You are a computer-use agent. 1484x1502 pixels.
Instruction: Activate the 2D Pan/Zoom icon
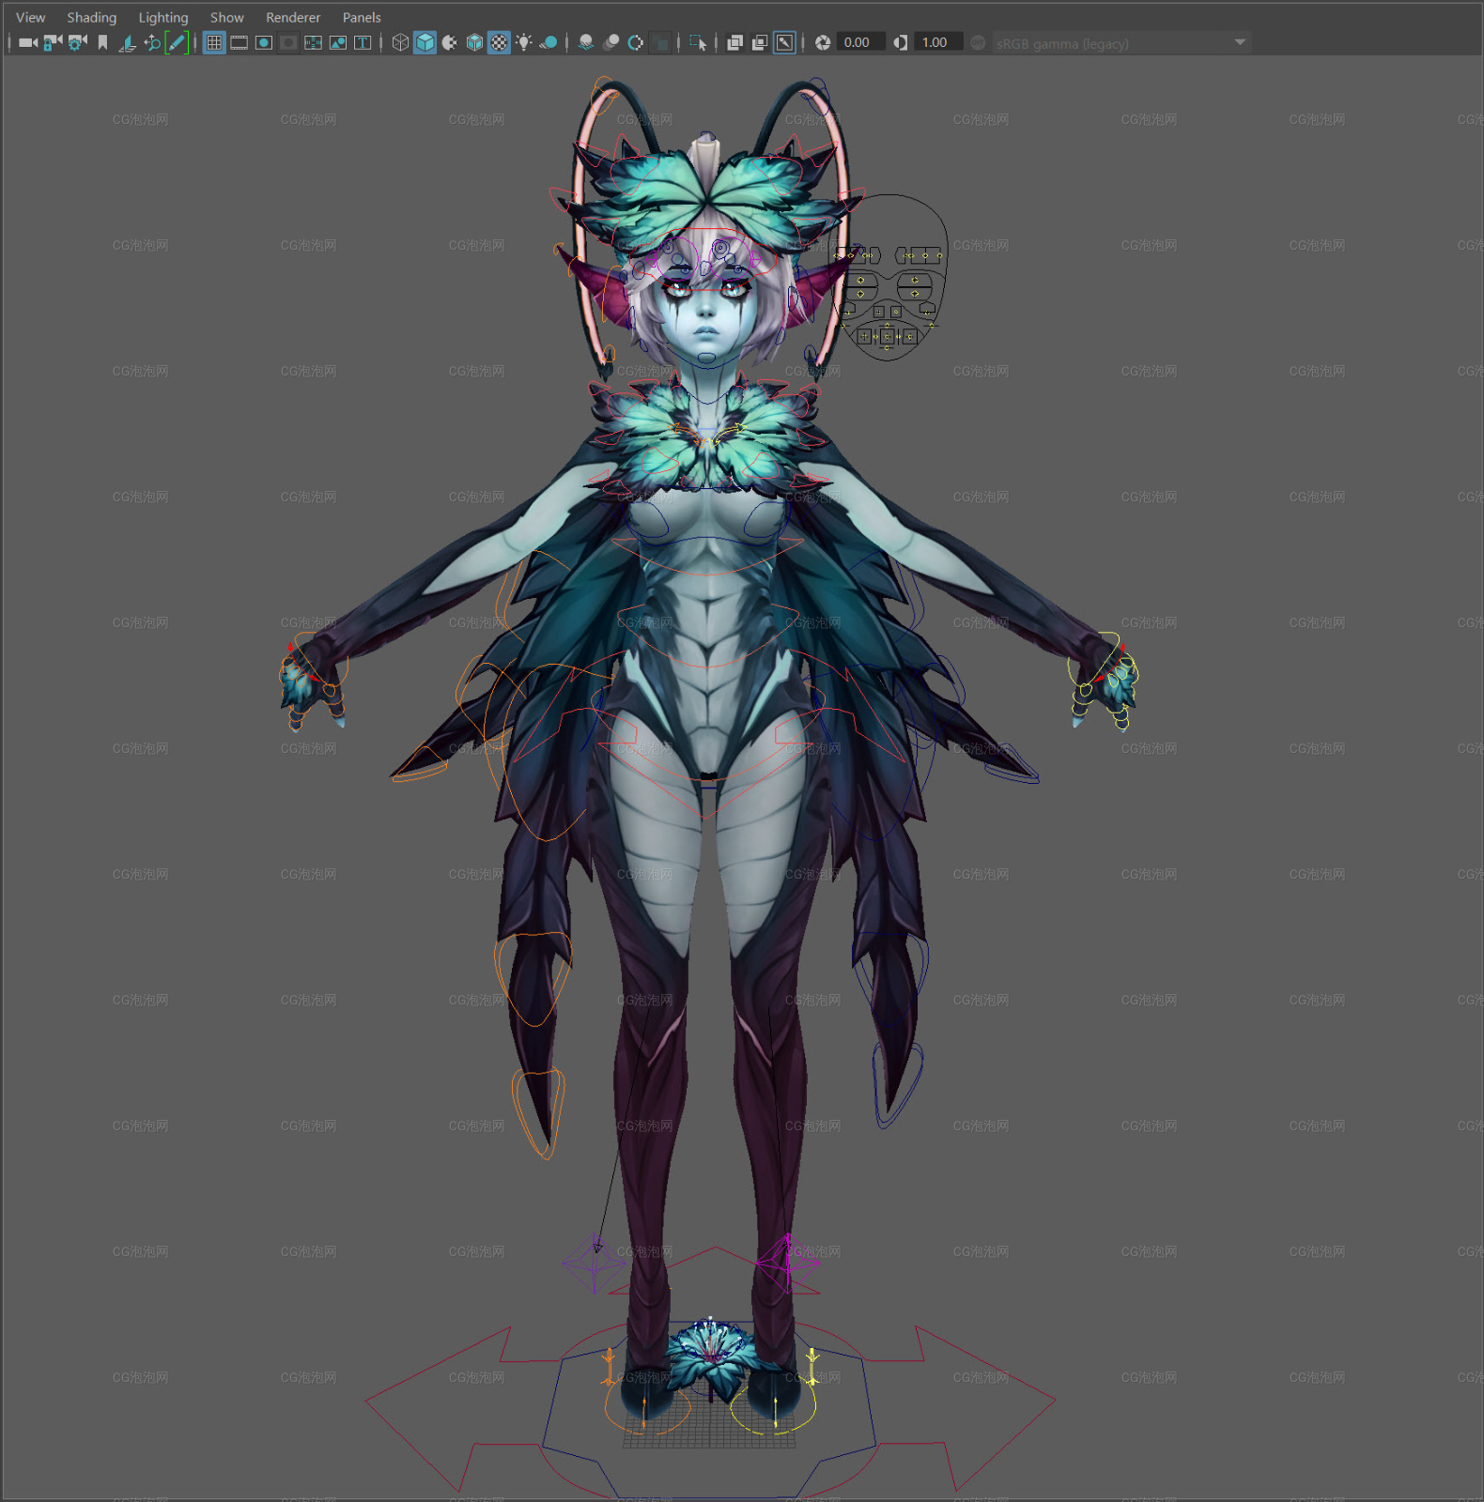pos(151,42)
